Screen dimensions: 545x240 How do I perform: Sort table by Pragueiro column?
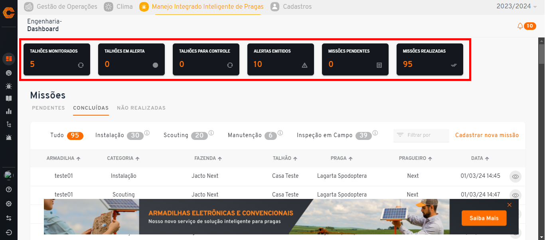point(416,158)
